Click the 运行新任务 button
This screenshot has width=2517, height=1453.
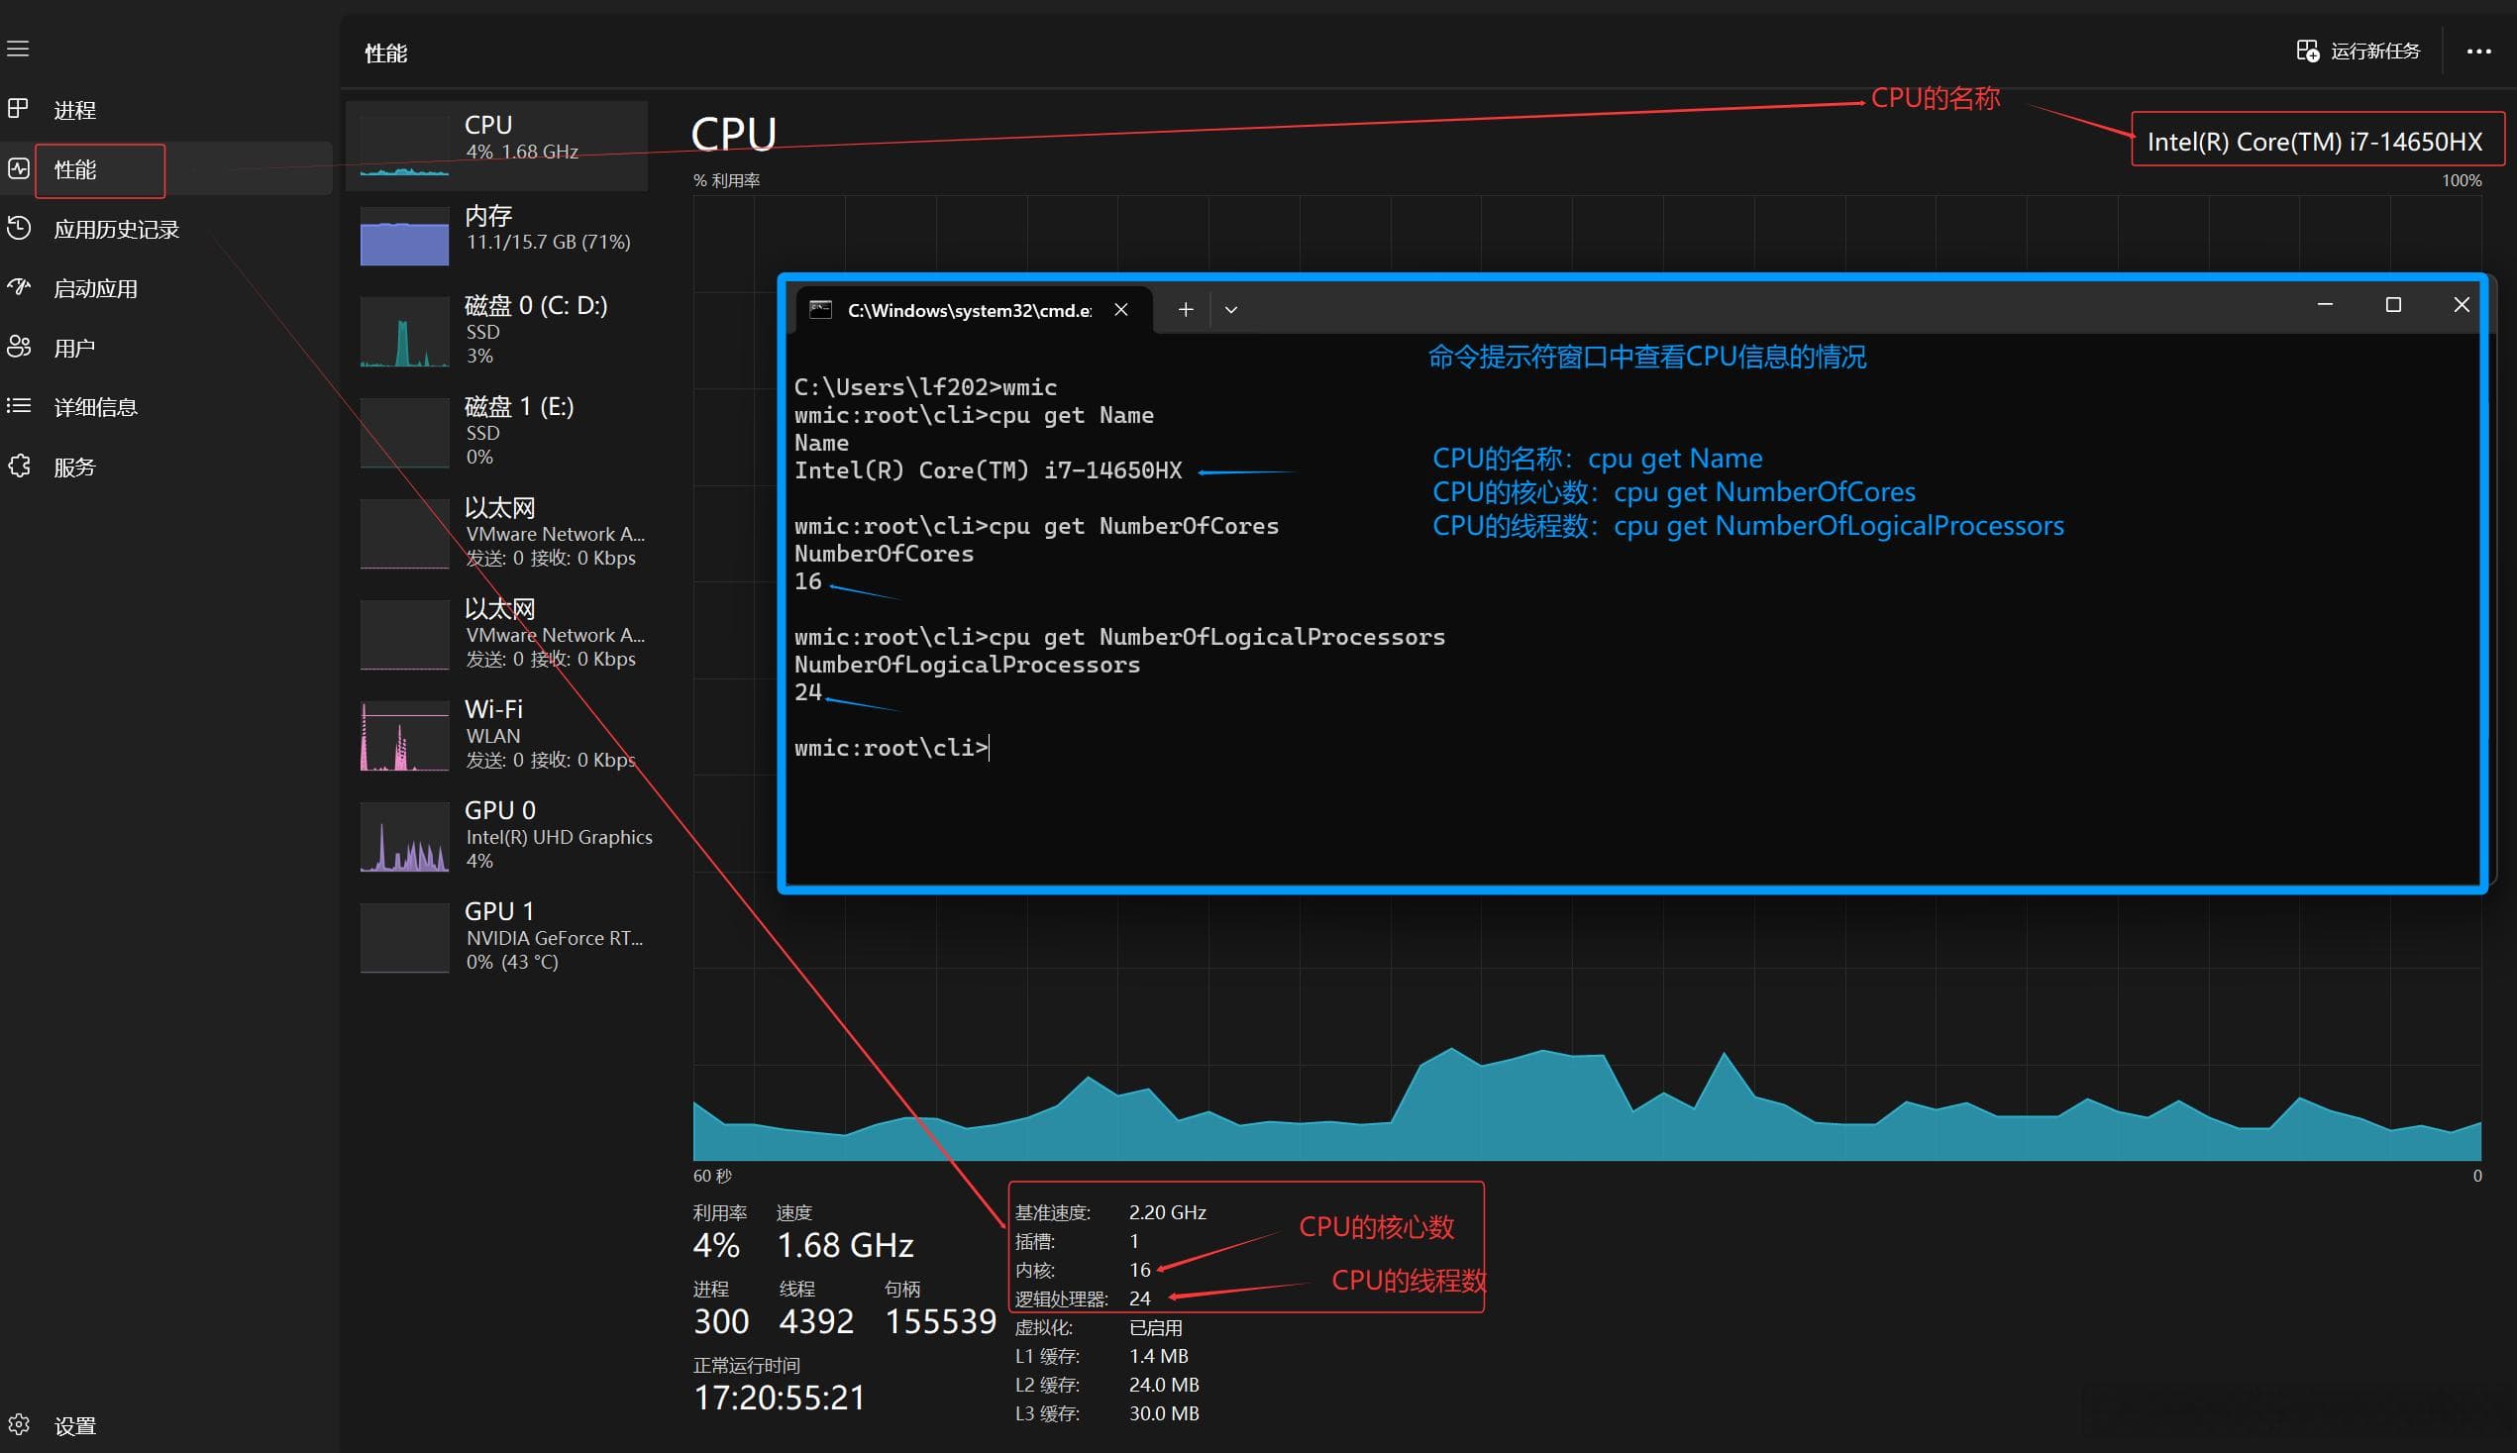[x=2358, y=51]
